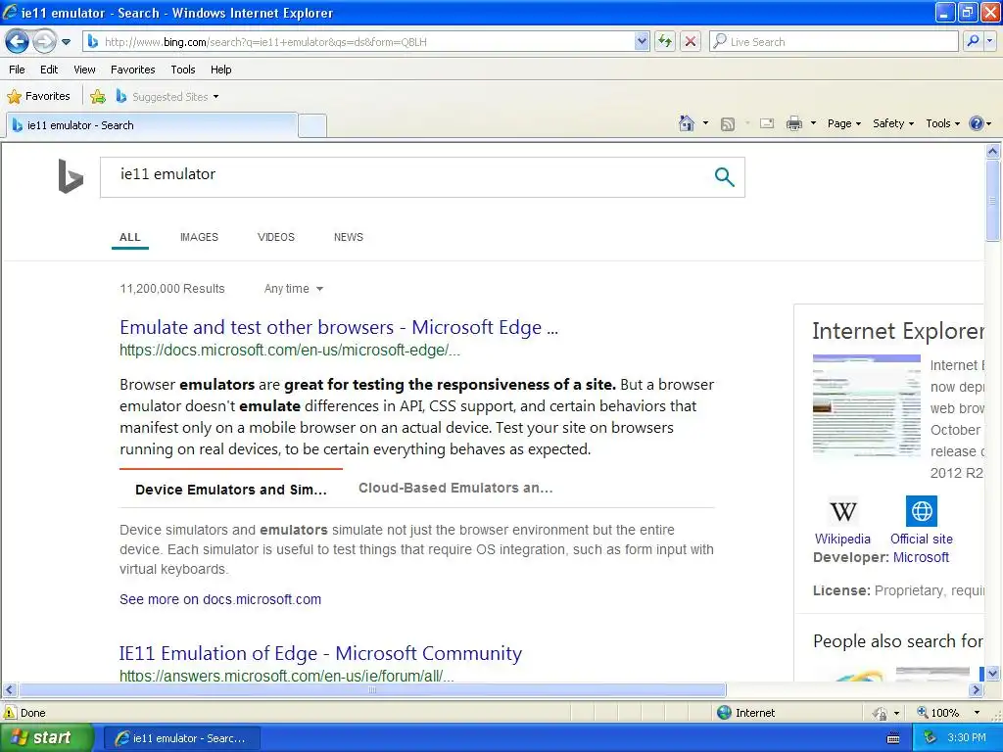Image resolution: width=1003 pixels, height=752 pixels.
Task: Click the status bar warning icon
Action: coord(10,713)
